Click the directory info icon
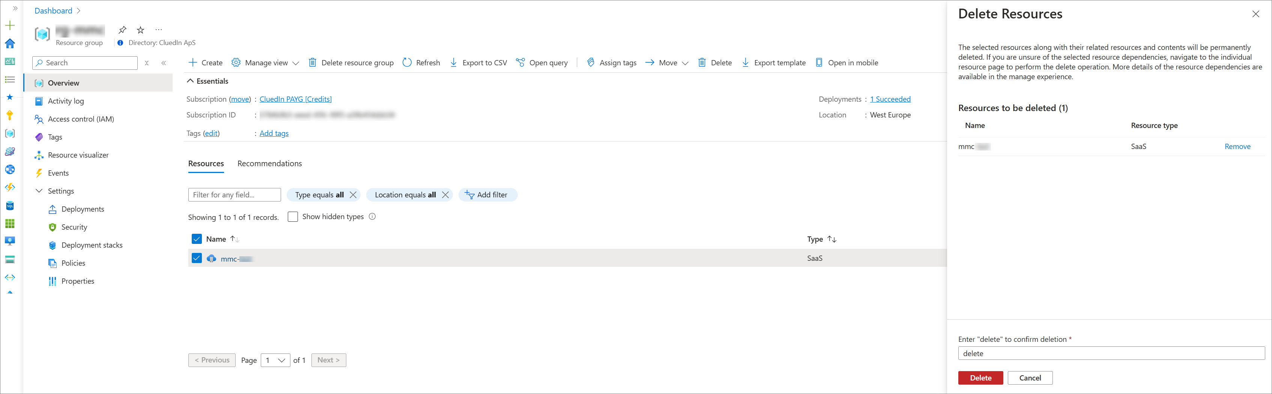 pyautogui.click(x=120, y=43)
